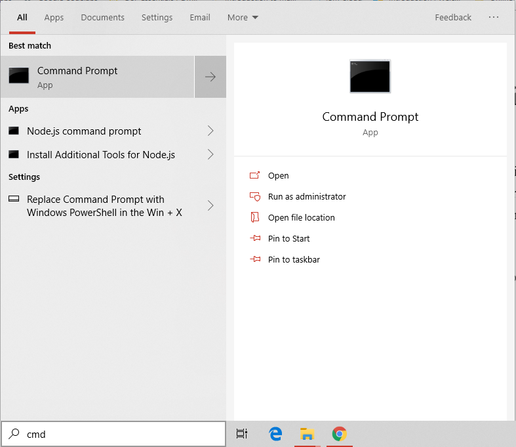Screen dimensions: 516x447
Task: Switch to the Apps search tab
Action: coord(54,18)
